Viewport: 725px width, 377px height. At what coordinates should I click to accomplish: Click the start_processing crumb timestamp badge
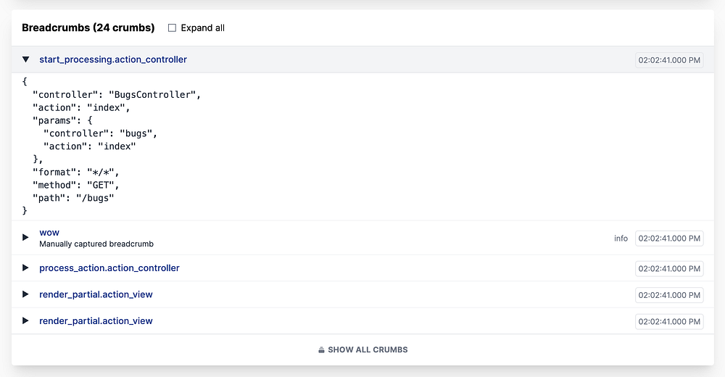pos(669,60)
